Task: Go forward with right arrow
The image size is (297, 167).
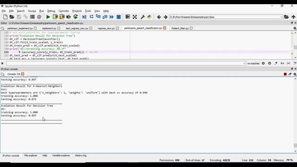Action: (165, 17)
